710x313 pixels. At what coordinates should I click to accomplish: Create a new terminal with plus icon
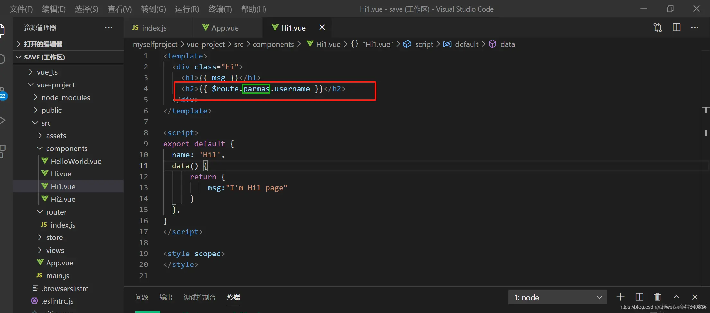[621, 297]
